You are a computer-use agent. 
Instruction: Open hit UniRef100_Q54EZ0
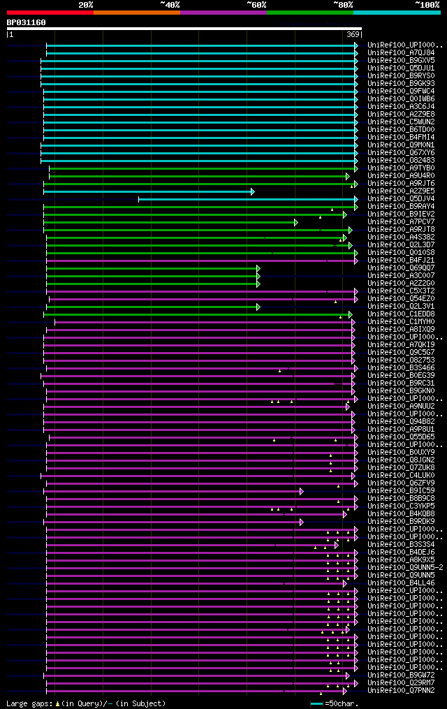[x=402, y=299]
